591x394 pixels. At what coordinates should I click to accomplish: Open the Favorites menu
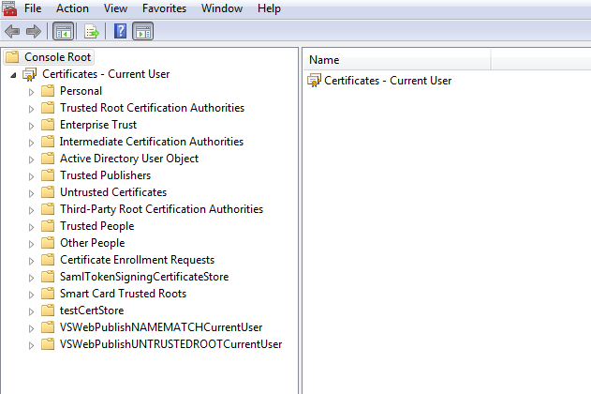(x=164, y=8)
